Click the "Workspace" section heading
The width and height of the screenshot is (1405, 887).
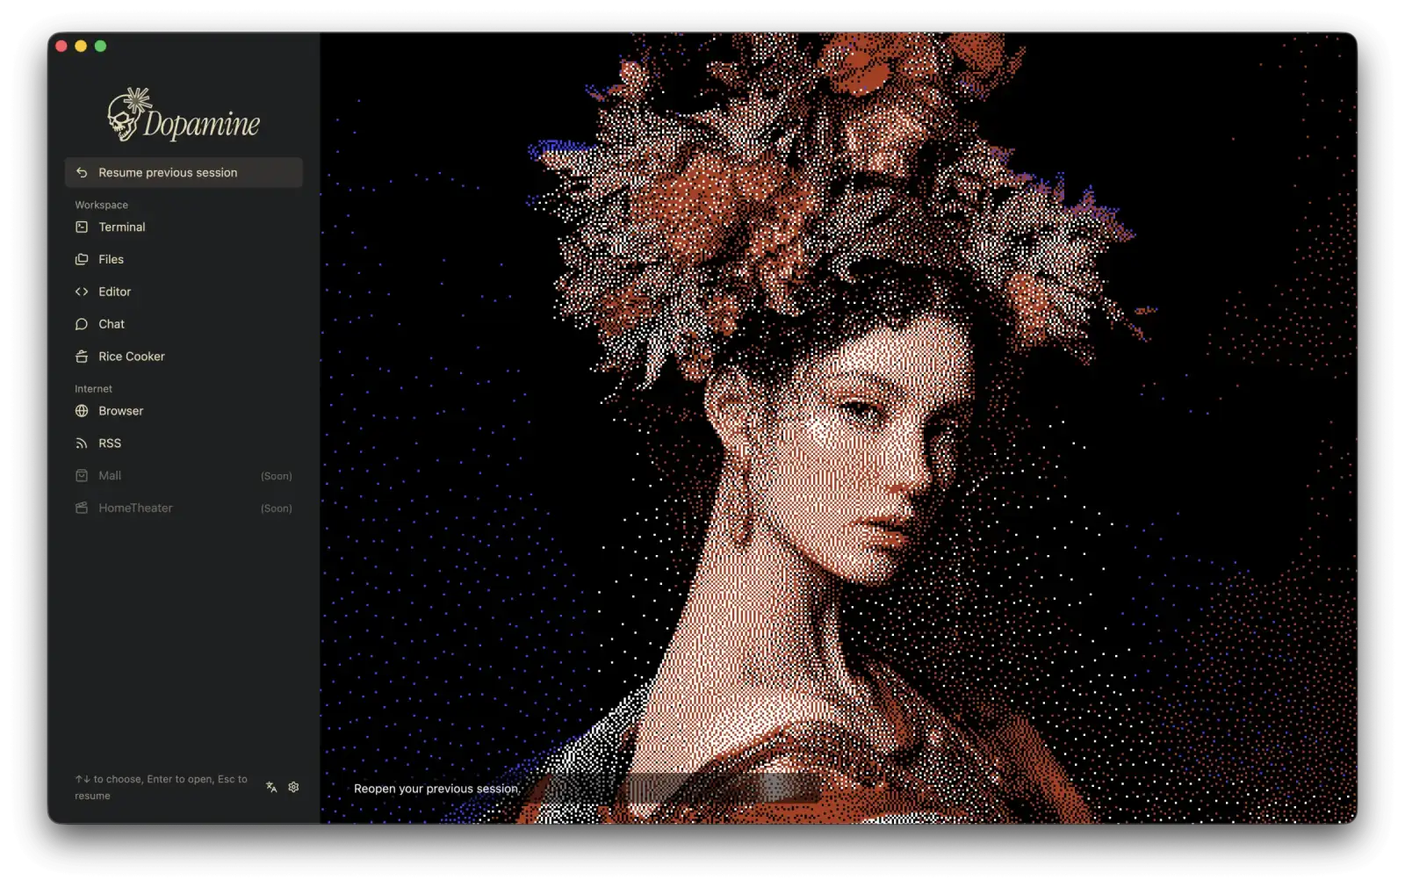(101, 205)
